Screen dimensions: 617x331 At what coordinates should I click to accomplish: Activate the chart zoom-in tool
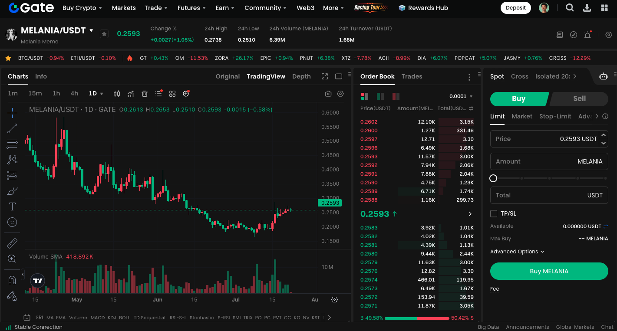(x=12, y=259)
